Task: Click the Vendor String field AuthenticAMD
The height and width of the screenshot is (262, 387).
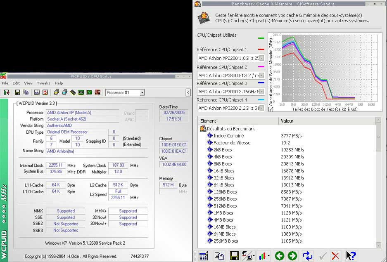Action: coord(83,125)
